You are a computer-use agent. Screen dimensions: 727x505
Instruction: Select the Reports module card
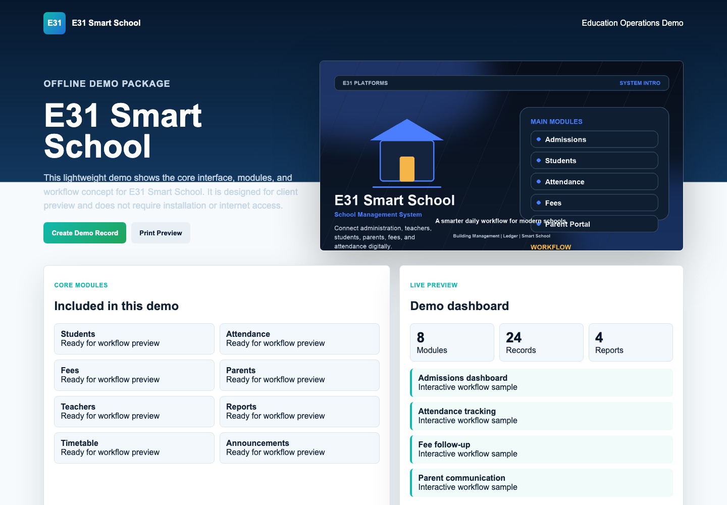pyautogui.click(x=299, y=412)
